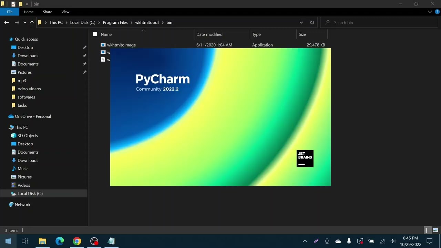Open pinned Pictures under Quick access
The image size is (441, 248).
[24, 72]
